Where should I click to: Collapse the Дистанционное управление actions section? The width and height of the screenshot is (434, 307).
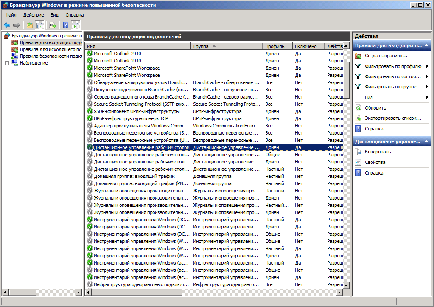pos(426,141)
